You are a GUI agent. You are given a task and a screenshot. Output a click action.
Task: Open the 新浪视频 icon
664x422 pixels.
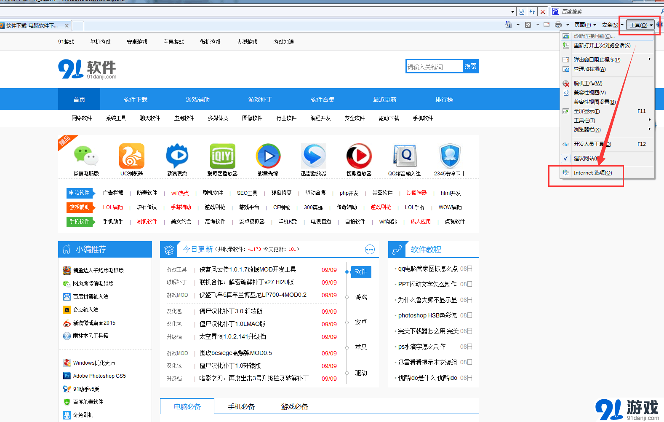click(177, 156)
